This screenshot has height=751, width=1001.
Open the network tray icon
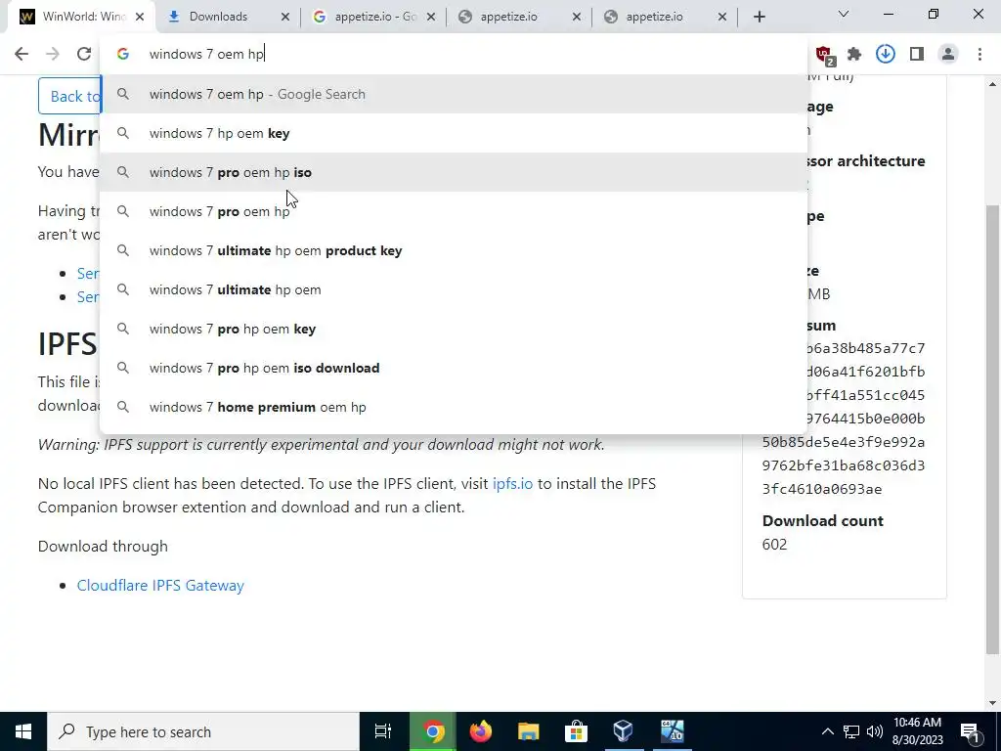coord(851,731)
